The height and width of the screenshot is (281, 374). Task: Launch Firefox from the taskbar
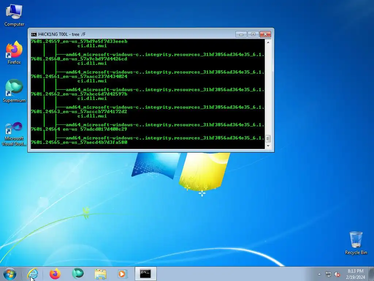pos(55,274)
